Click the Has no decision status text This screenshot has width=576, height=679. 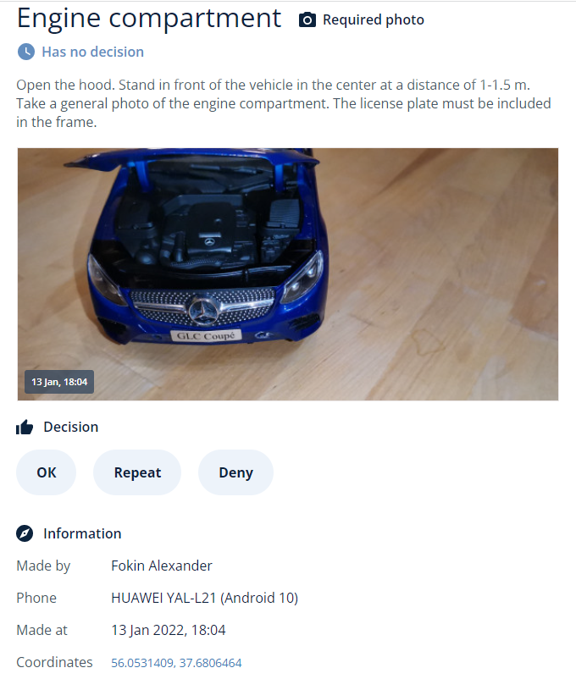coord(92,52)
